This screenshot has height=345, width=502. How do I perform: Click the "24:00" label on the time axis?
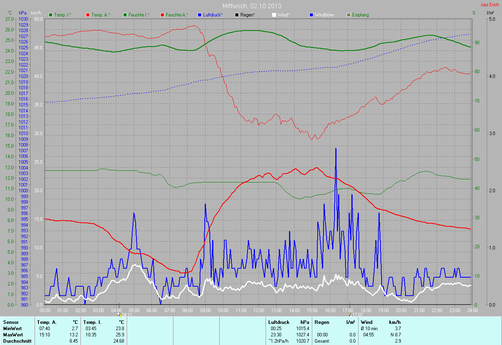click(x=472, y=311)
